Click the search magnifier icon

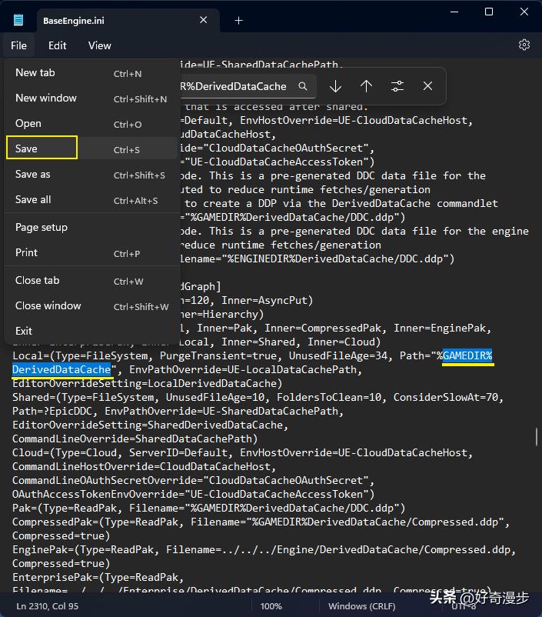click(304, 86)
